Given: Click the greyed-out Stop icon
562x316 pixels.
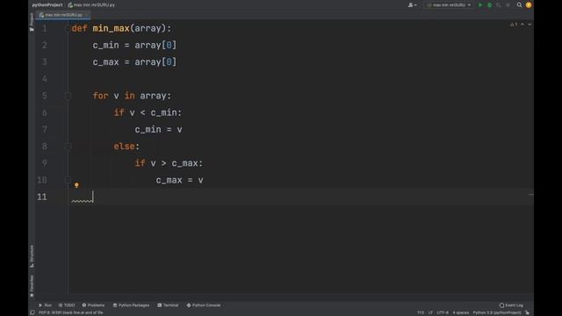Looking at the screenshot, I should pos(508,5).
